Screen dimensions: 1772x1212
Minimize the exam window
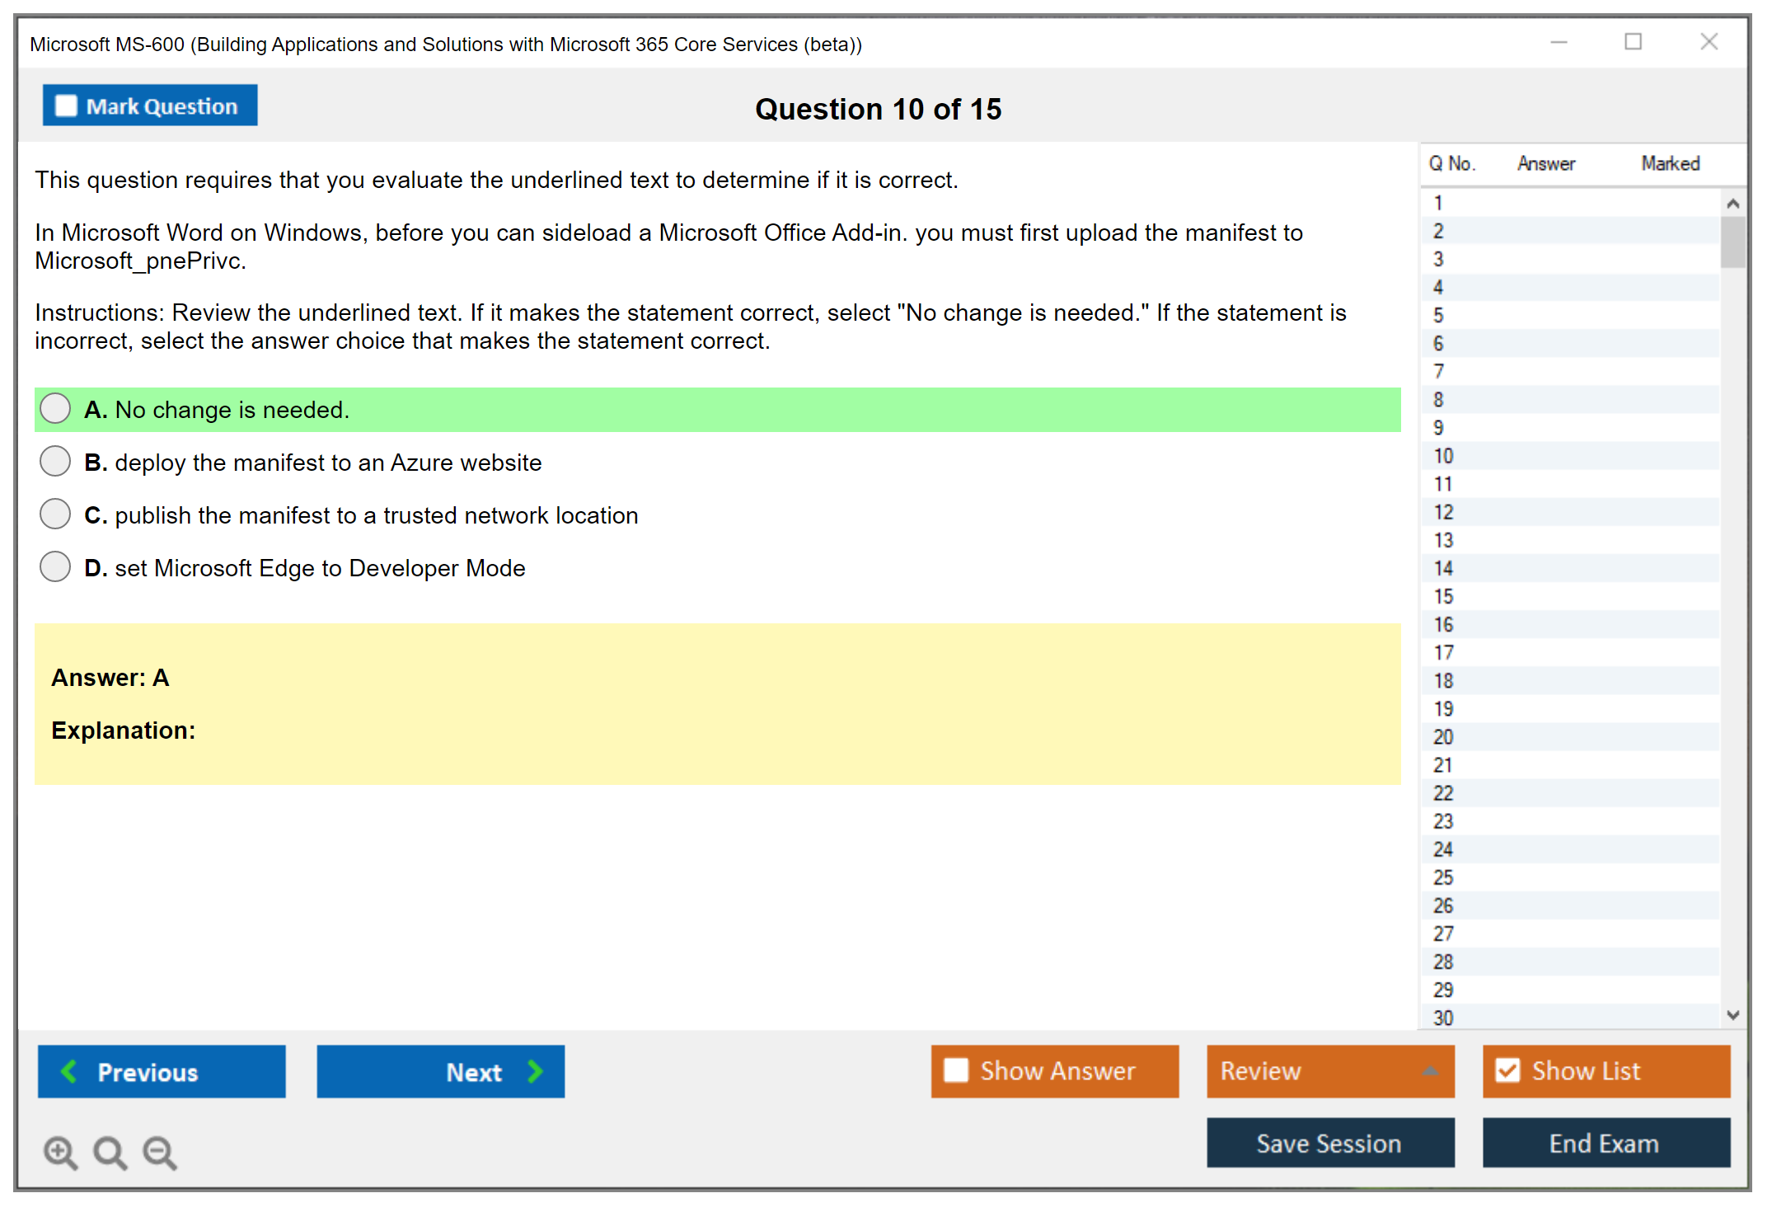click(1559, 42)
